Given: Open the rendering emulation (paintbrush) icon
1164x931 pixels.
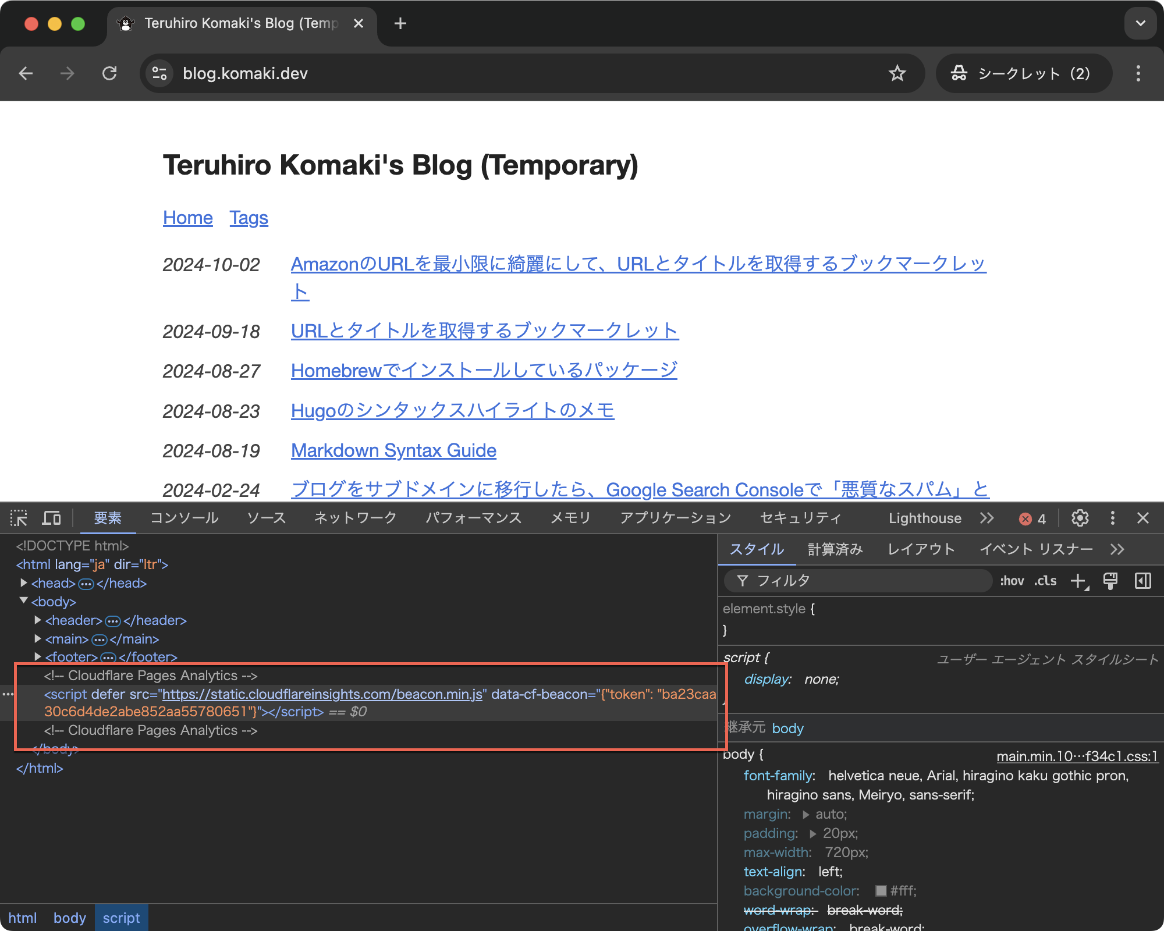Looking at the screenshot, I should click(x=1110, y=581).
